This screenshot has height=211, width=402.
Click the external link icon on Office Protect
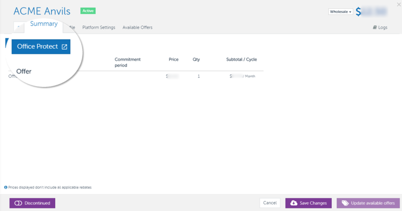64,47
